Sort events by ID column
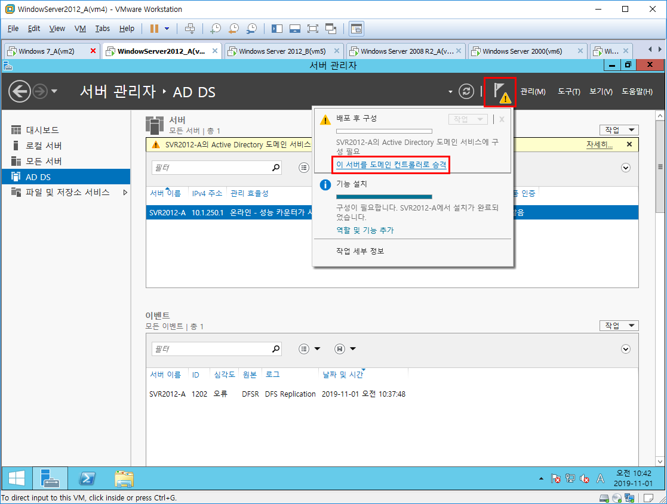 pos(196,375)
